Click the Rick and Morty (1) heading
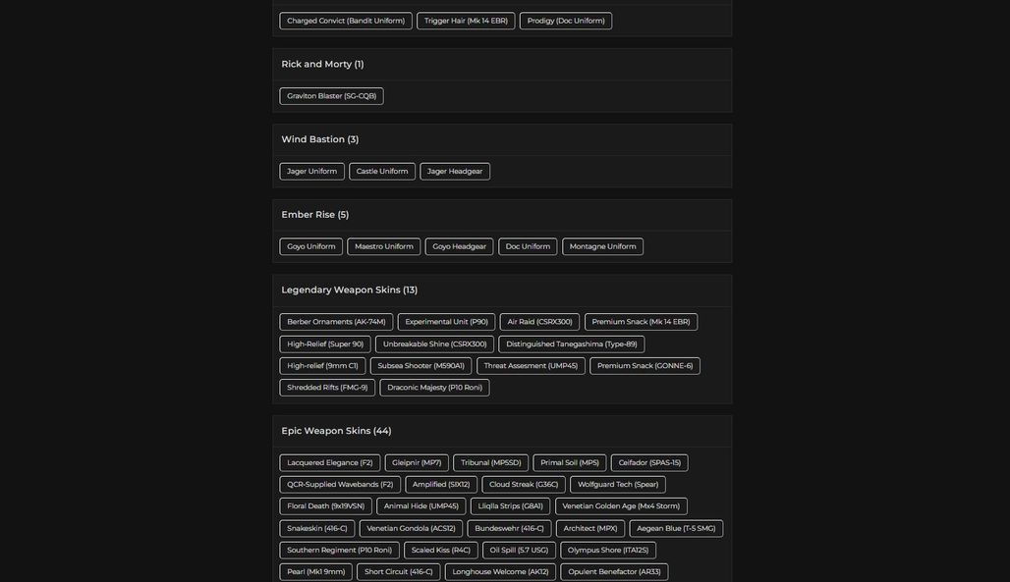The height and width of the screenshot is (582, 1010). click(x=322, y=64)
